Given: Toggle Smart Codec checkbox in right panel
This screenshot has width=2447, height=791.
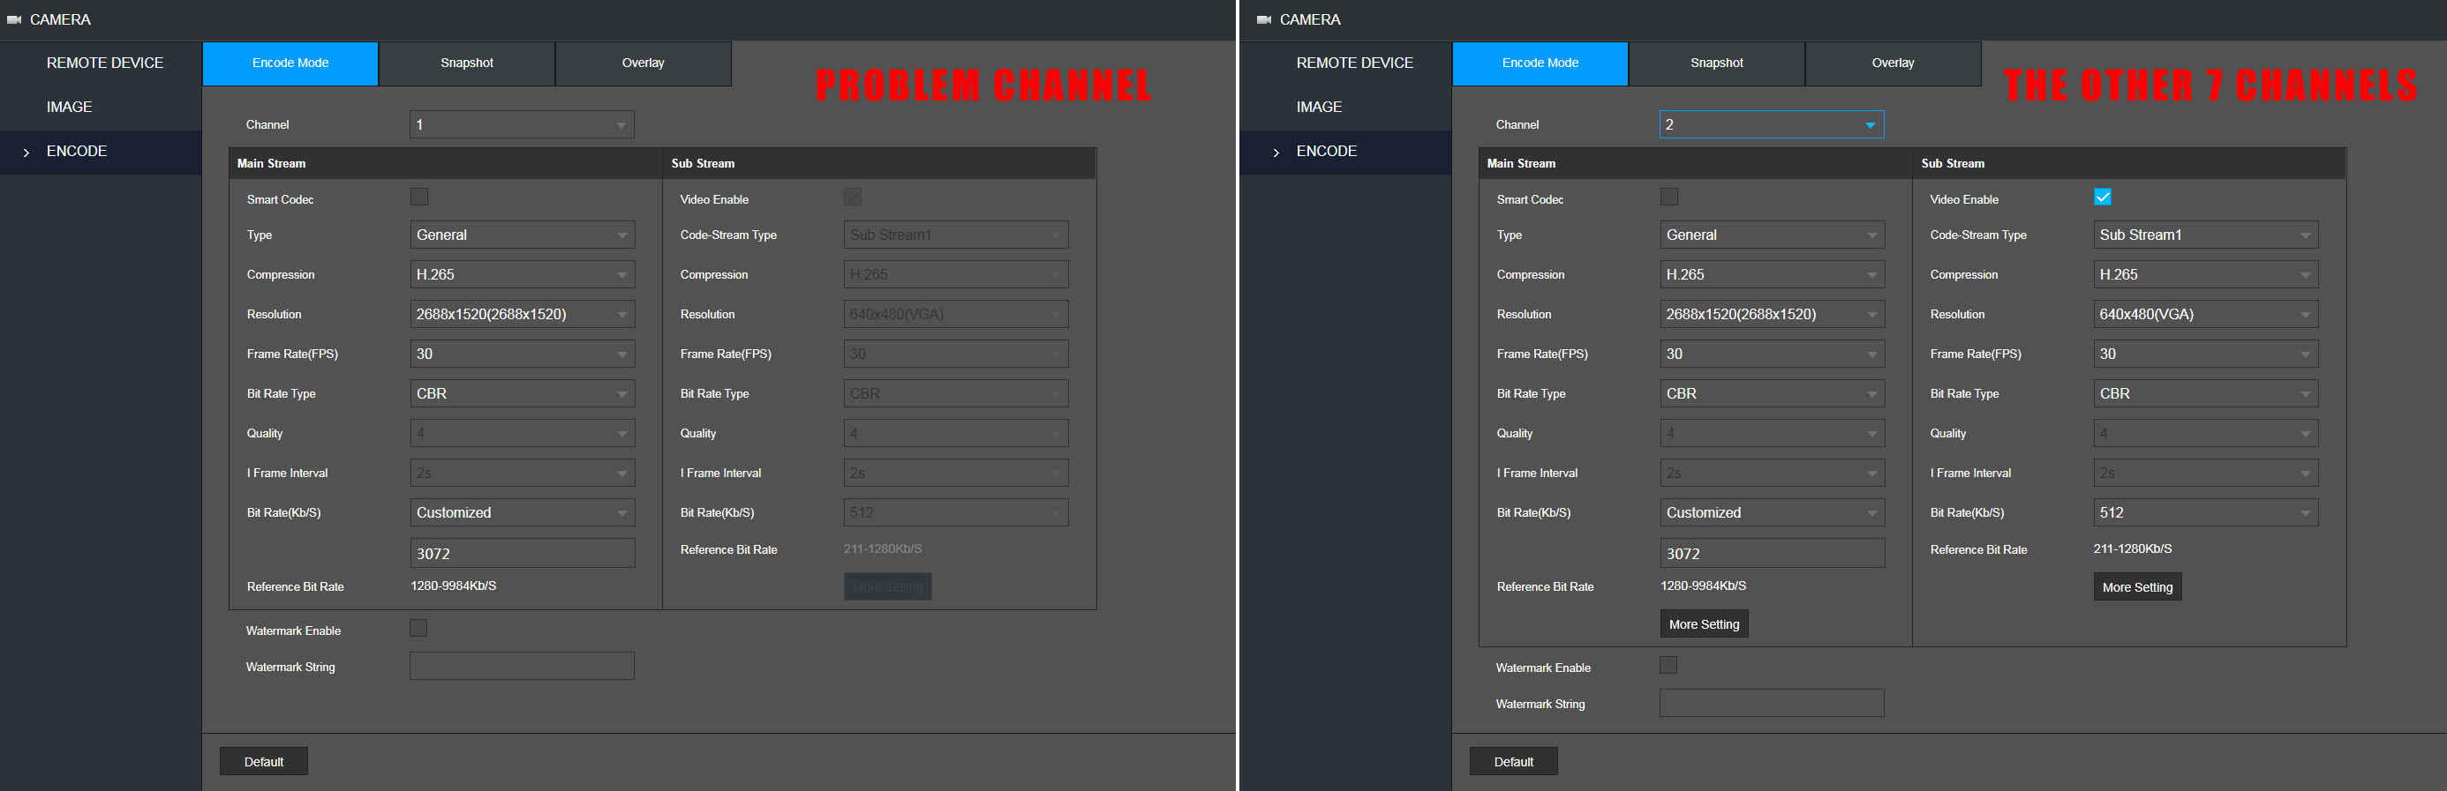Looking at the screenshot, I should click(x=1669, y=198).
